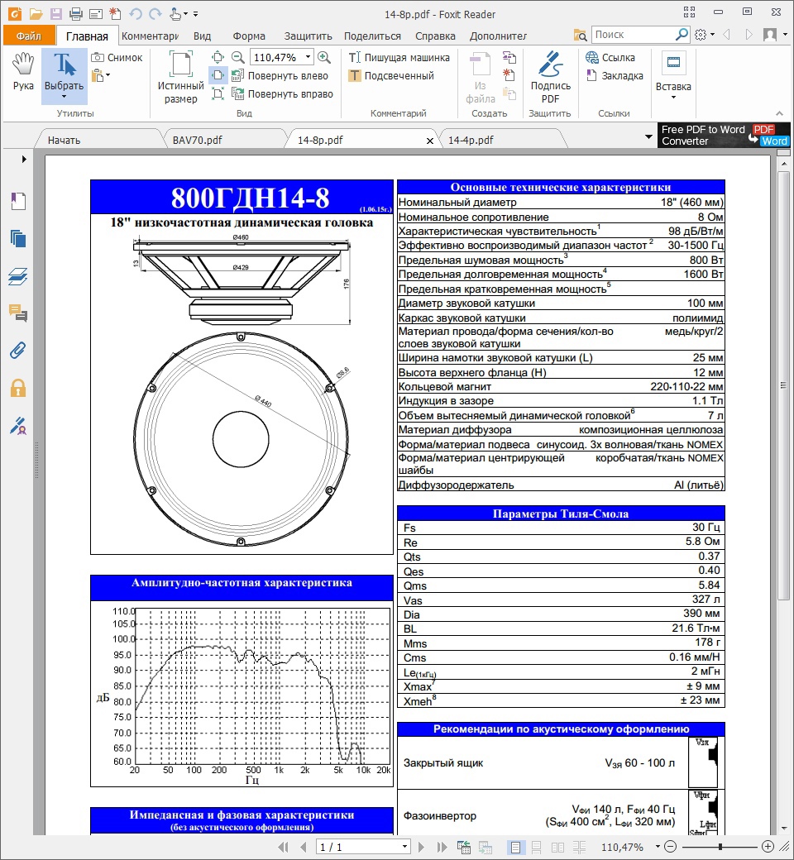The image size is (794, 860).
Task: Set Actual Size (Истинный размер) view
Action: 180,78
